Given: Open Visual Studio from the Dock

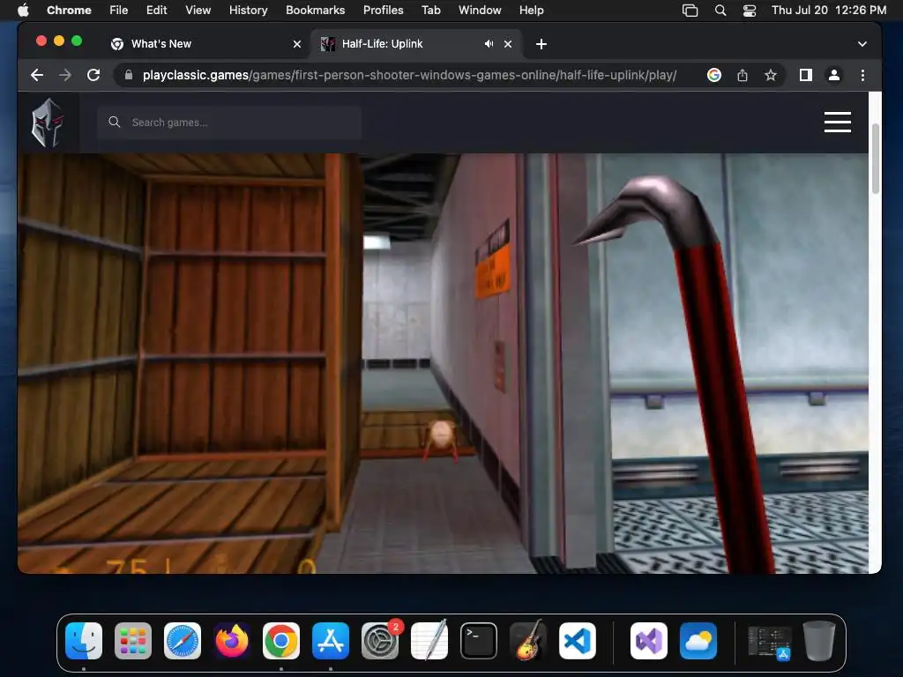Looking at the screenshot, I should coord(649,641).
